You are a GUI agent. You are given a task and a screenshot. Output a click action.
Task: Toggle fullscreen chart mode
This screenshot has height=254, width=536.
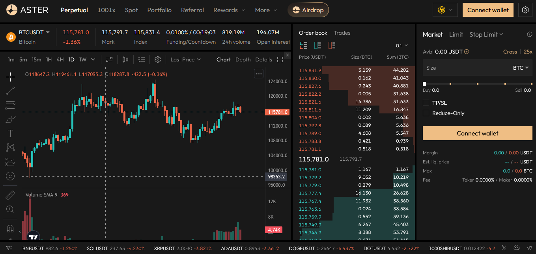click(281, 59)
